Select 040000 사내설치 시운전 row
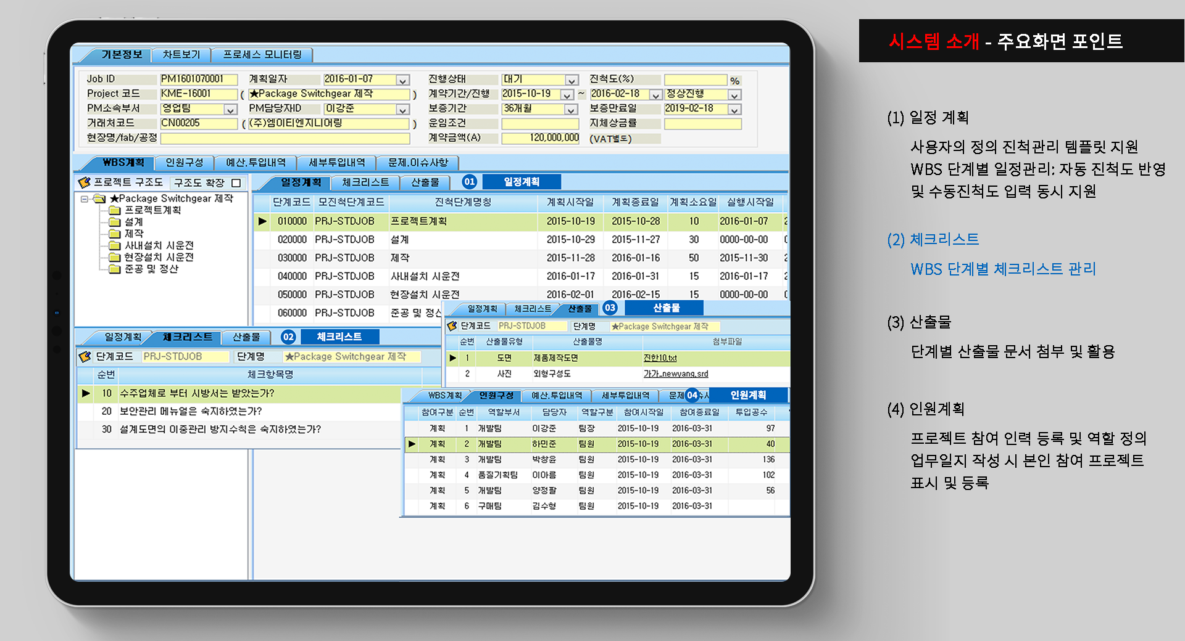1185x641 pixels. coord(520,276)
